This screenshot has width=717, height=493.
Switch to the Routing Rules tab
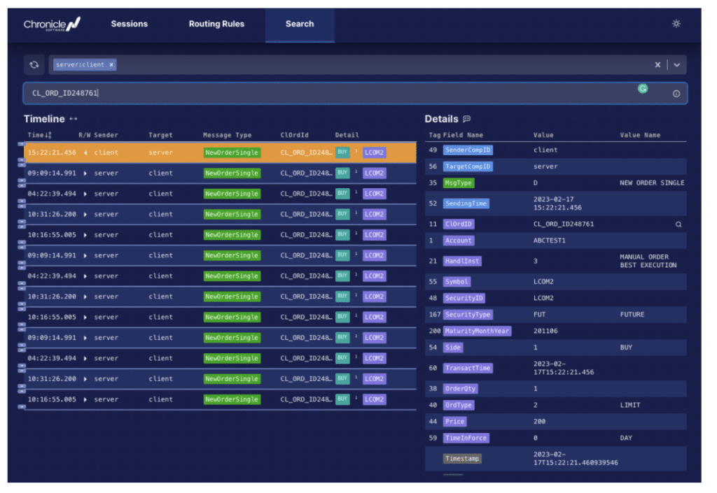[216, 24]
